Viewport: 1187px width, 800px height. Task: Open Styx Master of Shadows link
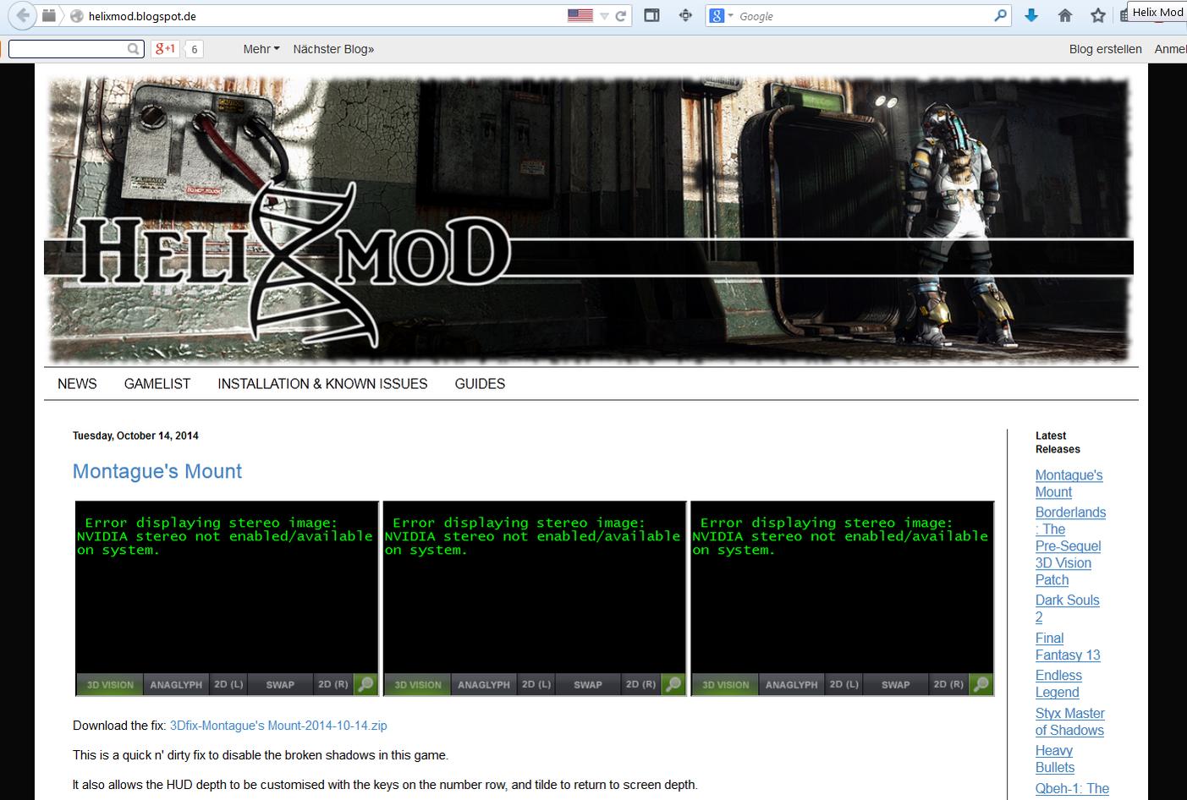click(x=1069, y=722)
